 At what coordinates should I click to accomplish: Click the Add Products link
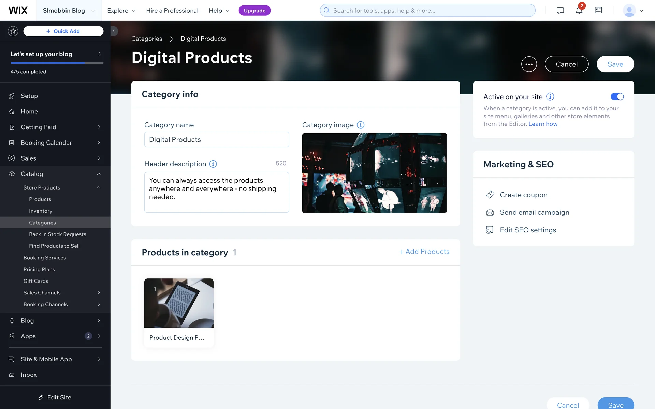(424, 252)
